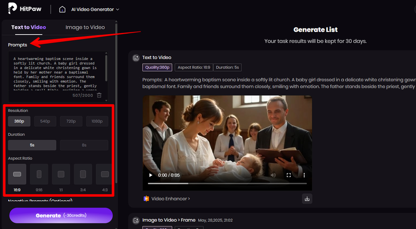Click the Quality:360p tag
Viewport: 416px width, 229px height.
coord(158,67)
